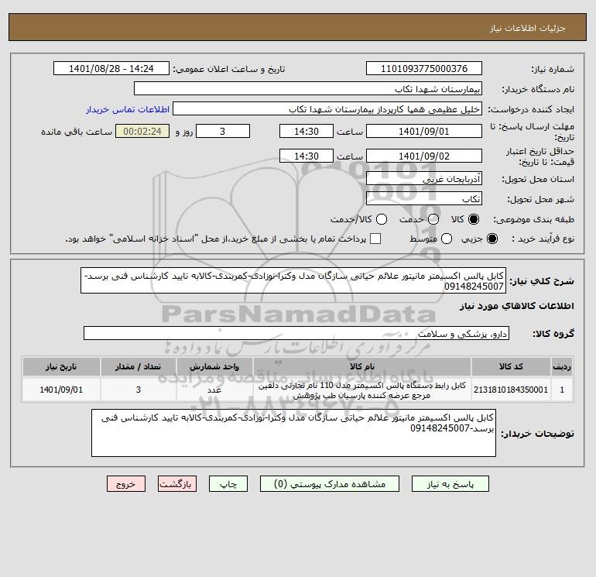
Task: Select the خدمت radio option
Action: [x=433, y=219]
